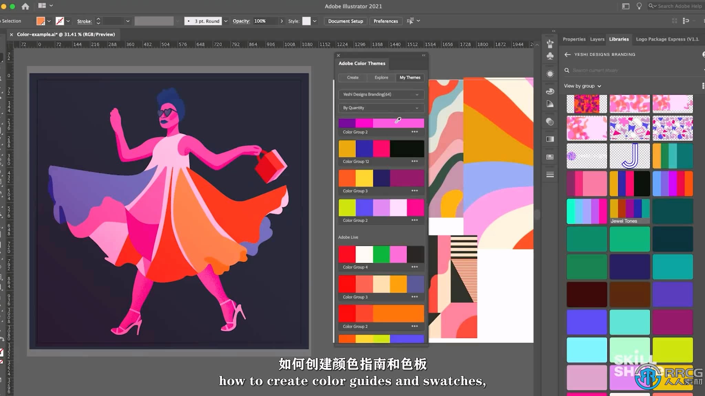705x396 pixels.
Task: Switch to the Layers panel tab
Action: click(x=597, y=39)
